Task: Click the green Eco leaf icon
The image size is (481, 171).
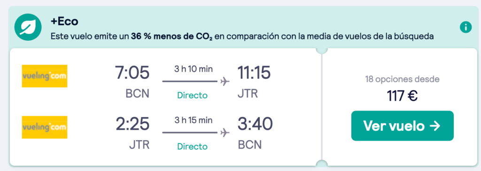Action: (x=28, y=28)
